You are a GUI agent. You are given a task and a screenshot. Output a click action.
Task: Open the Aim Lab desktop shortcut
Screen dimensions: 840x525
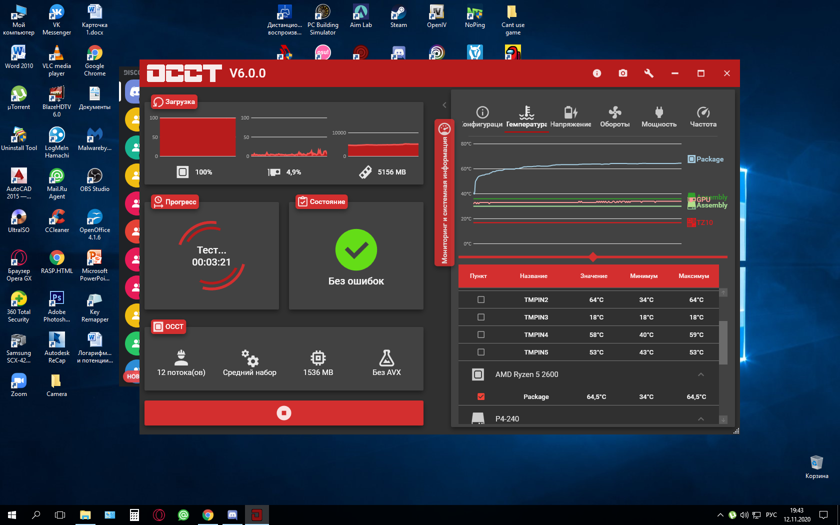[x=360, y=16]
